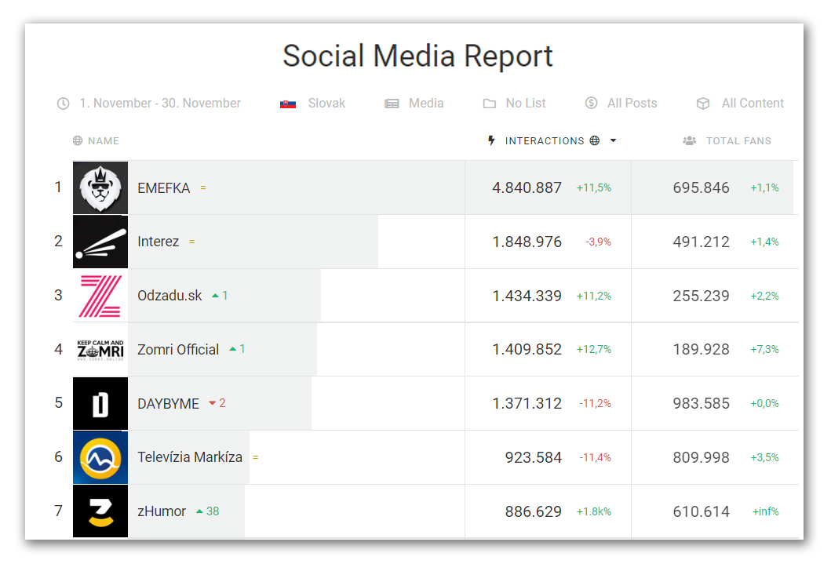Click the Slovak flag icon

click(x=288, y=104)
